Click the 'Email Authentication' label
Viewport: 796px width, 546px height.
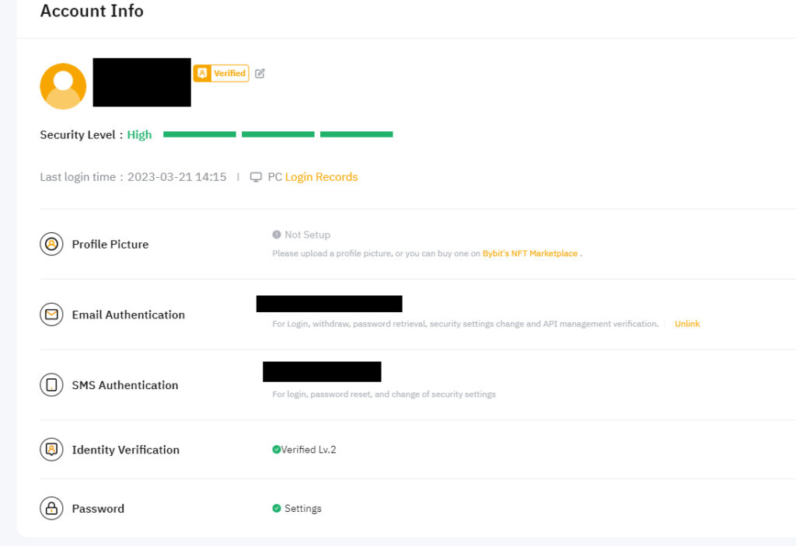point(128,315)
